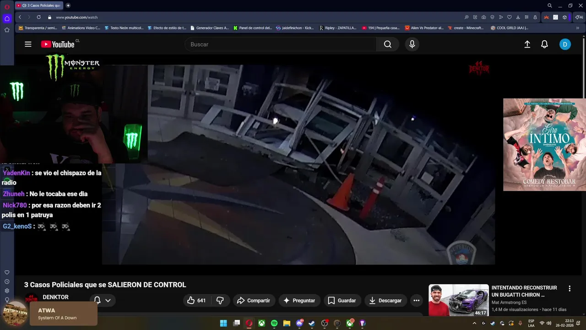Open ad blocker shield icon
586x330 pixels.
[x=492, y=17]
